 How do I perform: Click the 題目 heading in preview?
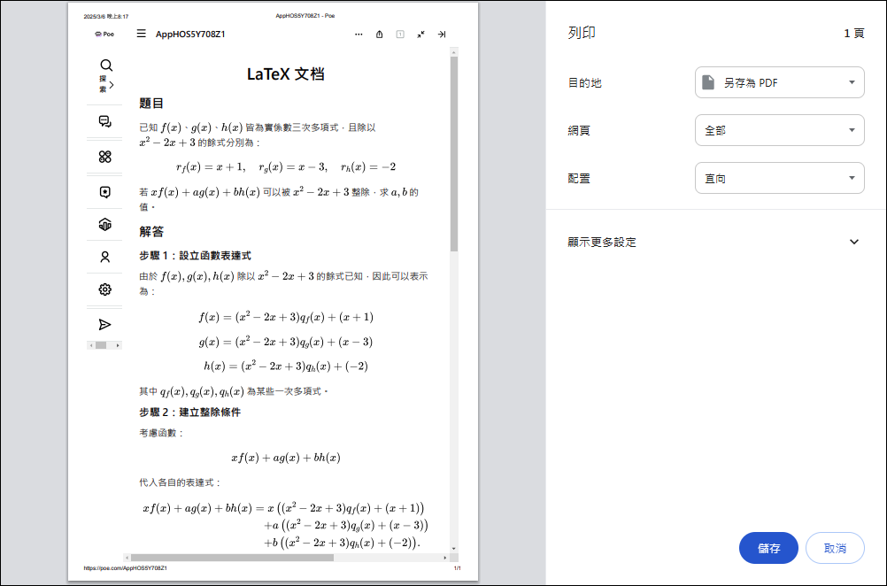coord(151,104)
